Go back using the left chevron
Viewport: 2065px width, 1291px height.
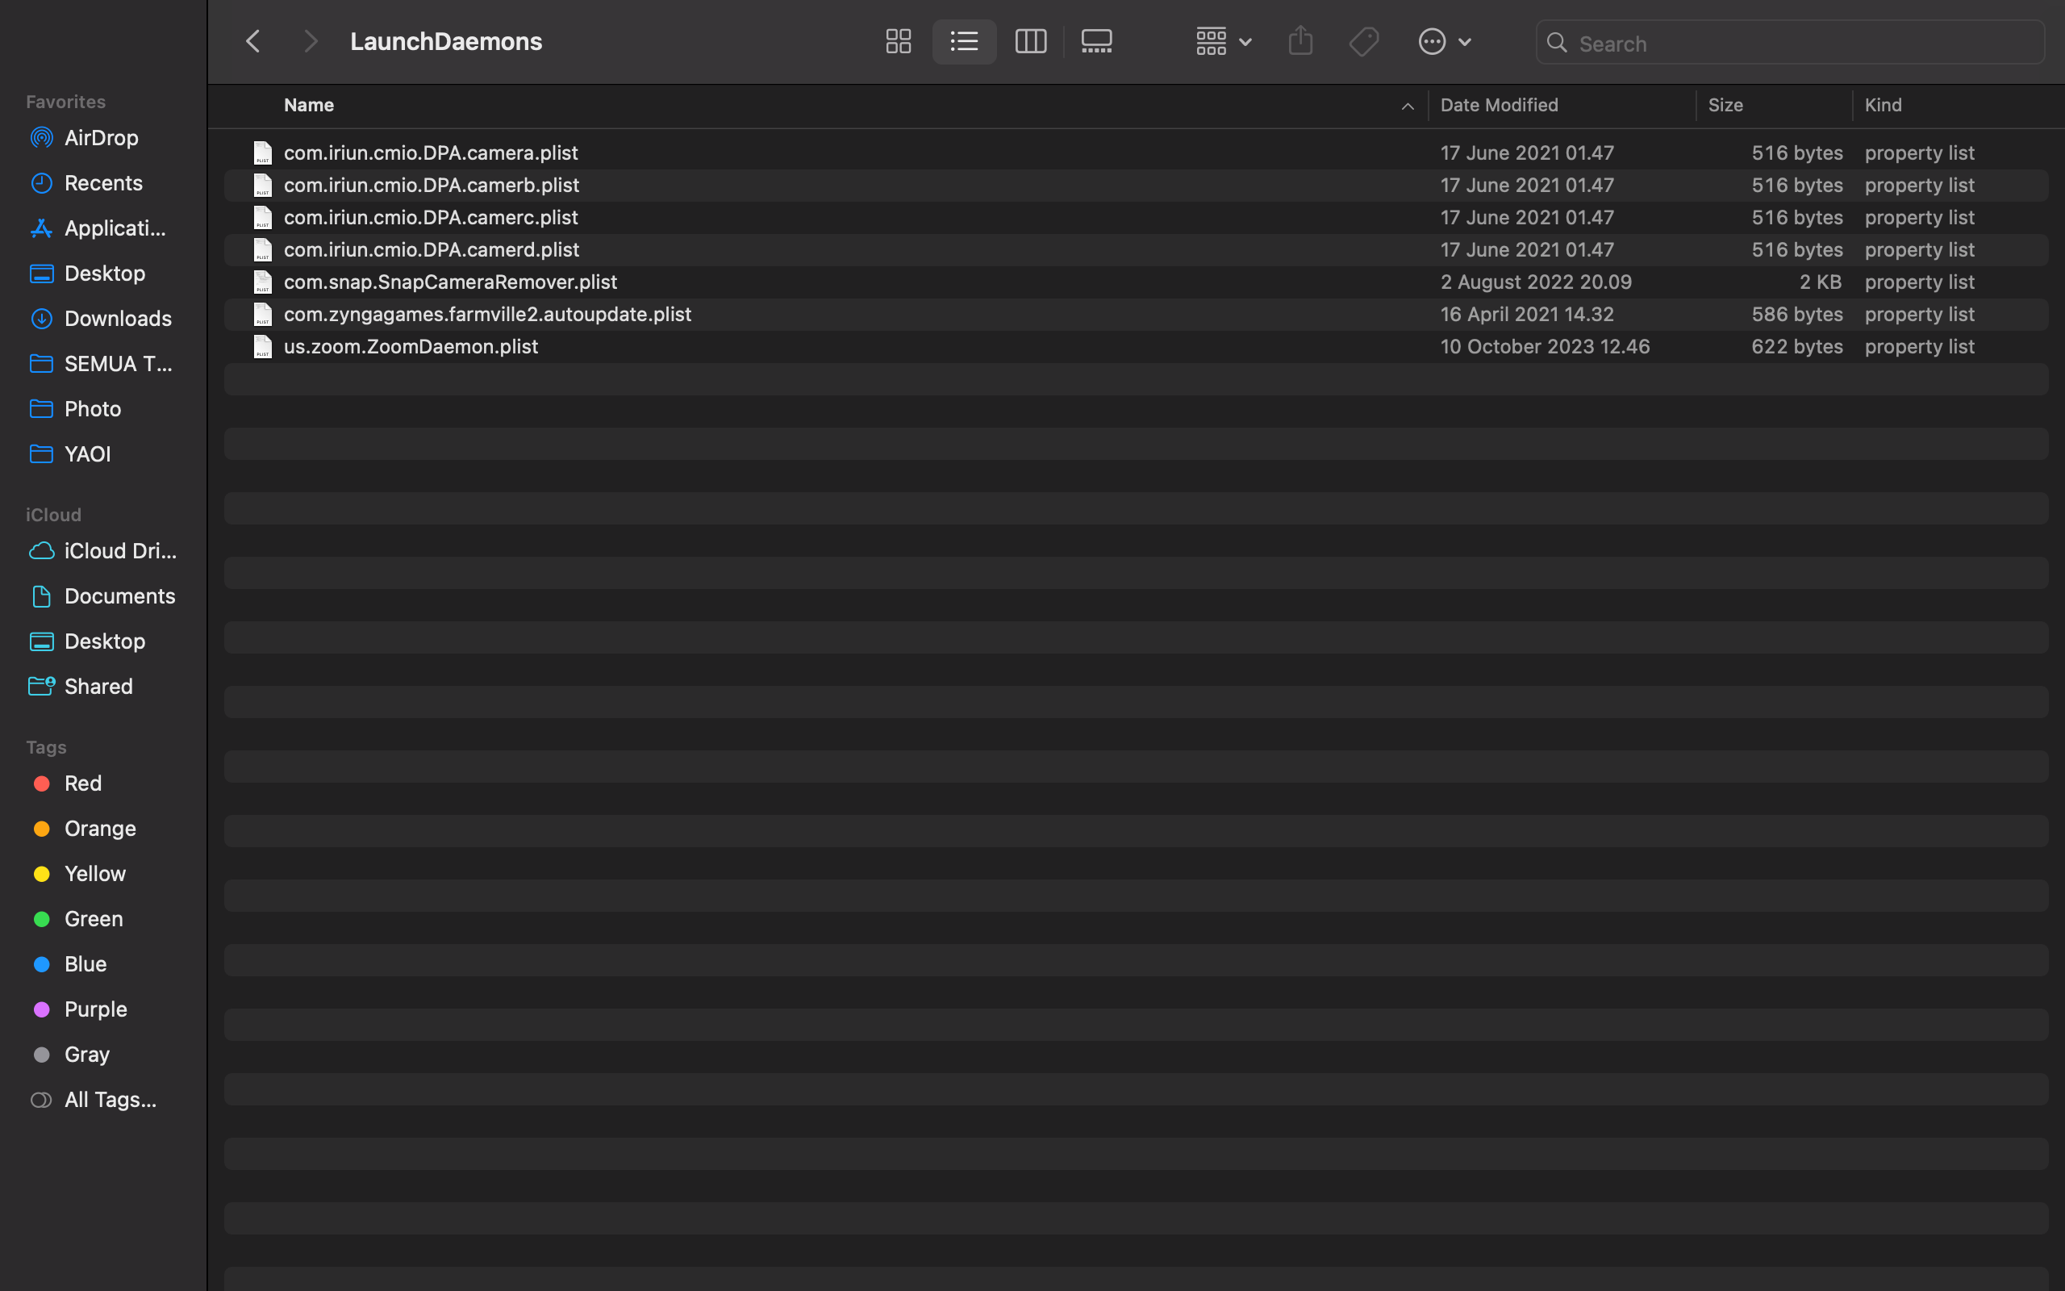click(252, 42)
